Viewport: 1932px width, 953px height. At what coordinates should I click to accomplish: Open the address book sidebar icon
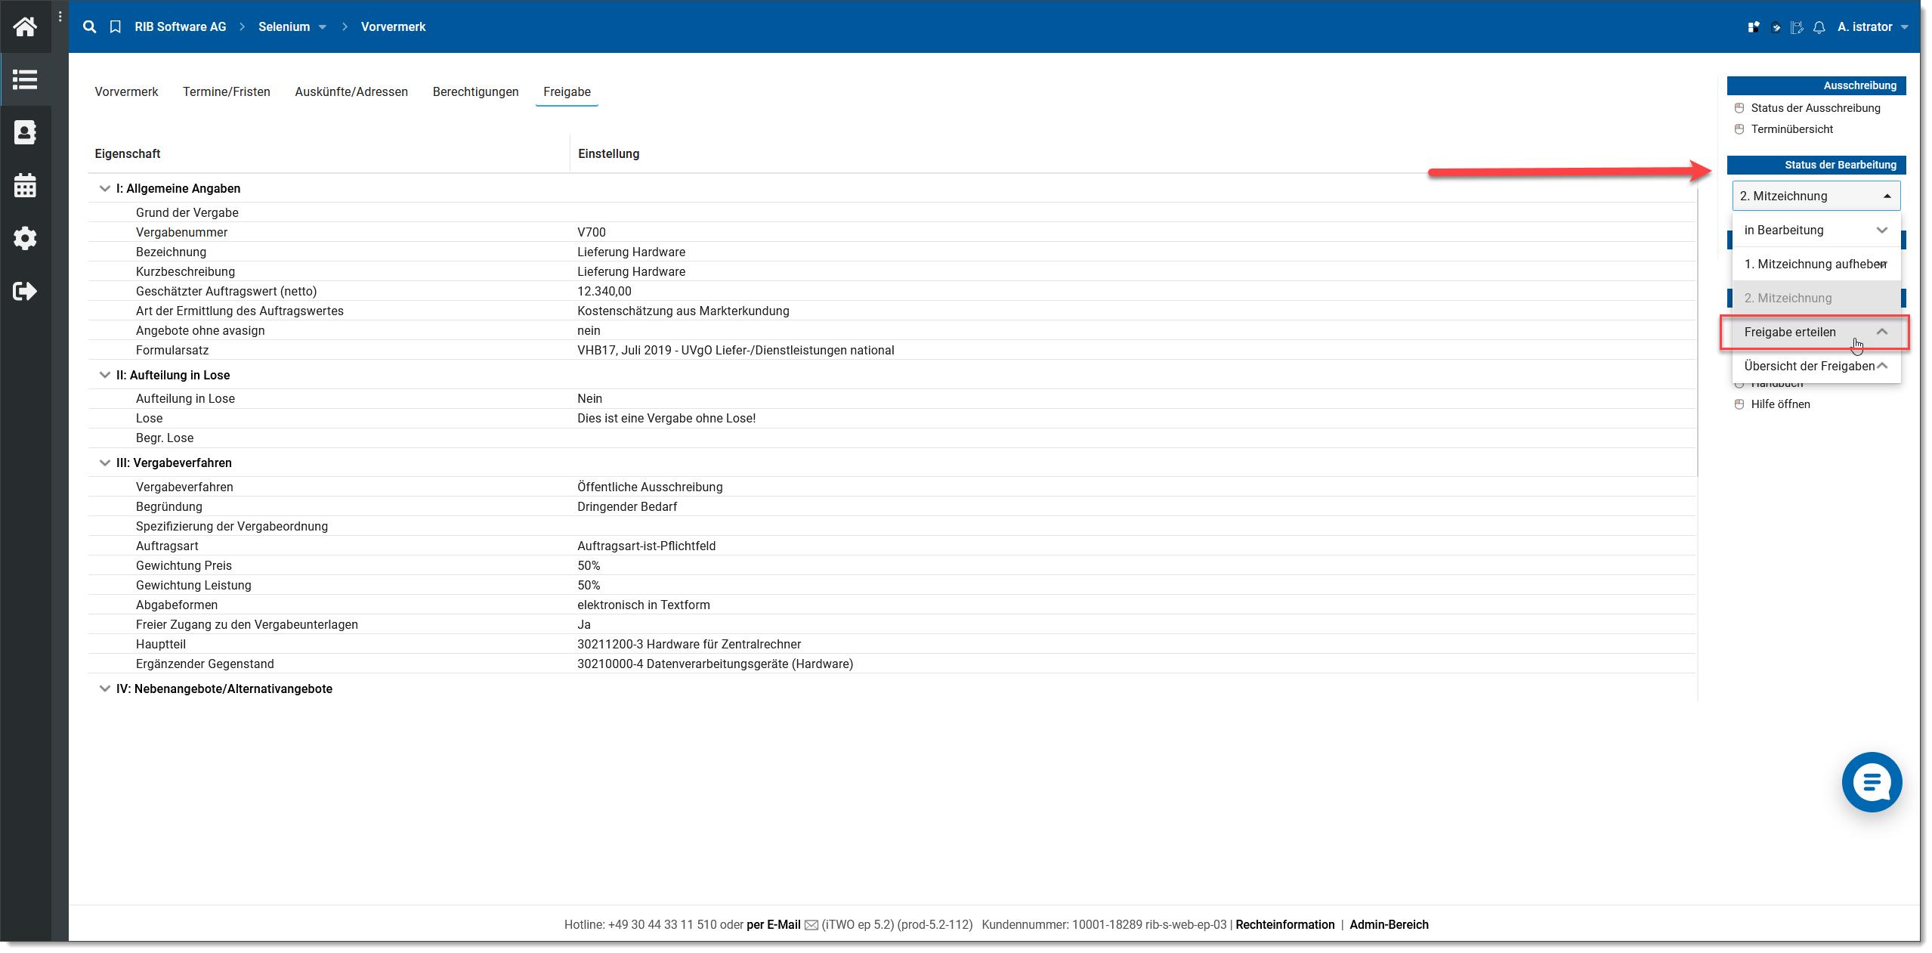tap(25, 132)
